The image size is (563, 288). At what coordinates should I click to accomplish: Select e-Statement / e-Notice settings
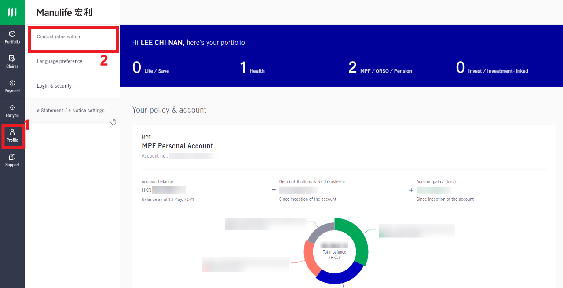(x=72, y=111)
